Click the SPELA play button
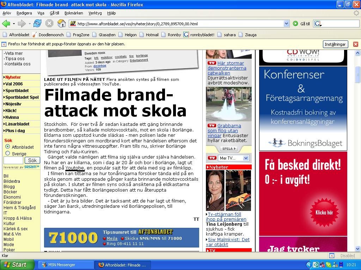 point(228,149)
